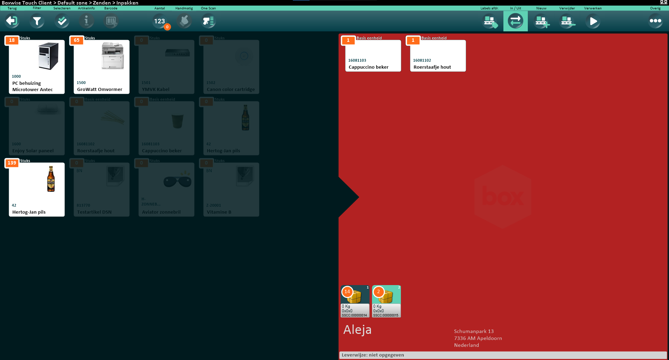Pick the Hertog-Jan pils tile with 139
Screen dimensions: 669x360
pyautogui.click(x=37, y=189)
